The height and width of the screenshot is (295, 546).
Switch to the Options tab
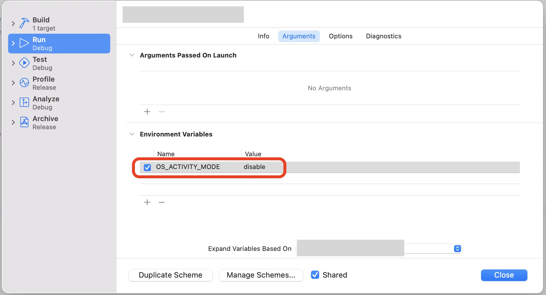pos(341,36)
